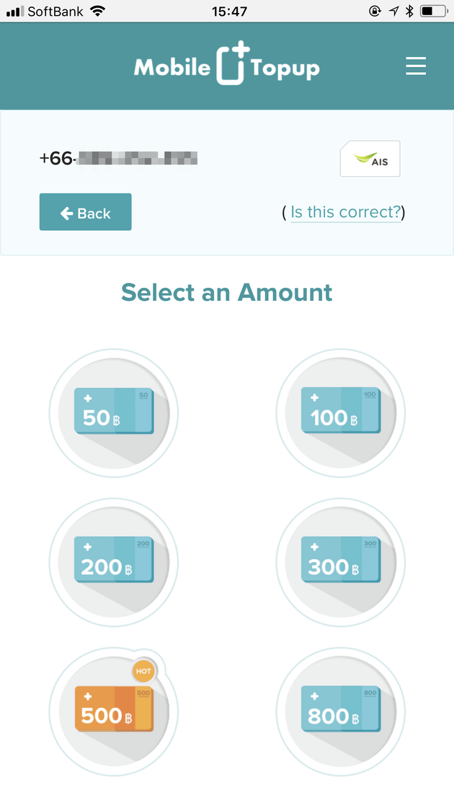Click the AIS carrier logo
This screenshot has height=808, width=454.
[x=370, y=159]
